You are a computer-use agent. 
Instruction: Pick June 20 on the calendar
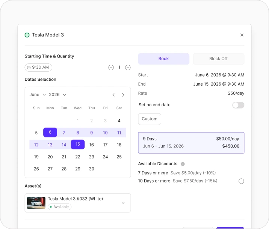click(x=50, y=157)
